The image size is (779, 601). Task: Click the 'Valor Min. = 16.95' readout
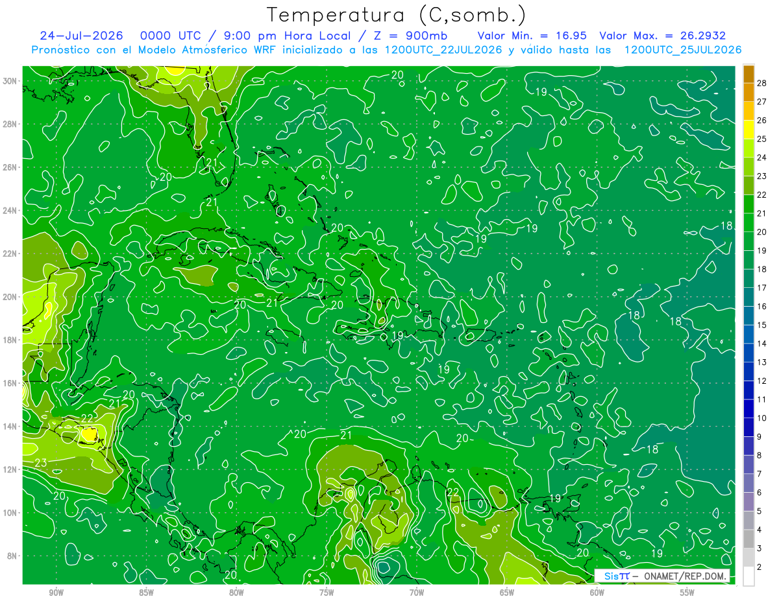(x=532, y=36)
